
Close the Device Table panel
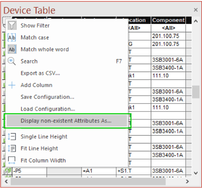coord(196,10)
